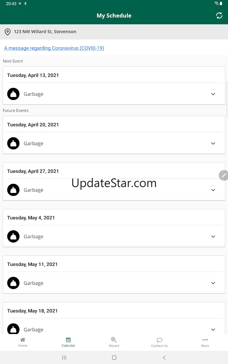Expand the April 20 Garbage event
The width and height of the screenshot is (228, 364).
pos(213,143)
